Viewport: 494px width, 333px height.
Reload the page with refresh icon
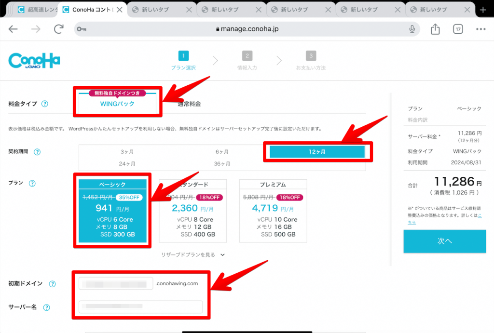59,29
